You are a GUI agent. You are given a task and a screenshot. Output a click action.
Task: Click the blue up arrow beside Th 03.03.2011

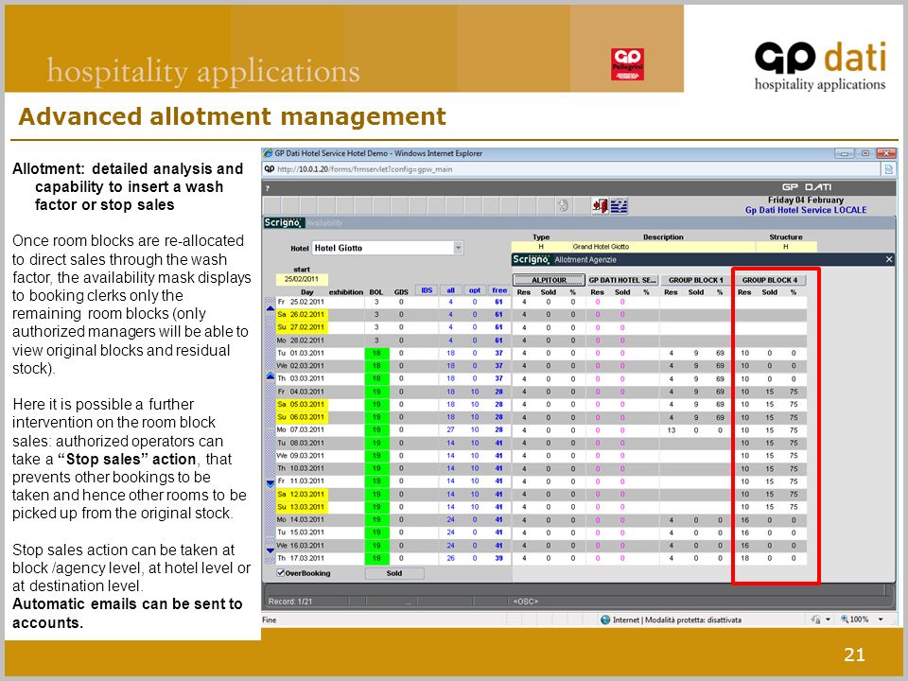tap(270, 376)
